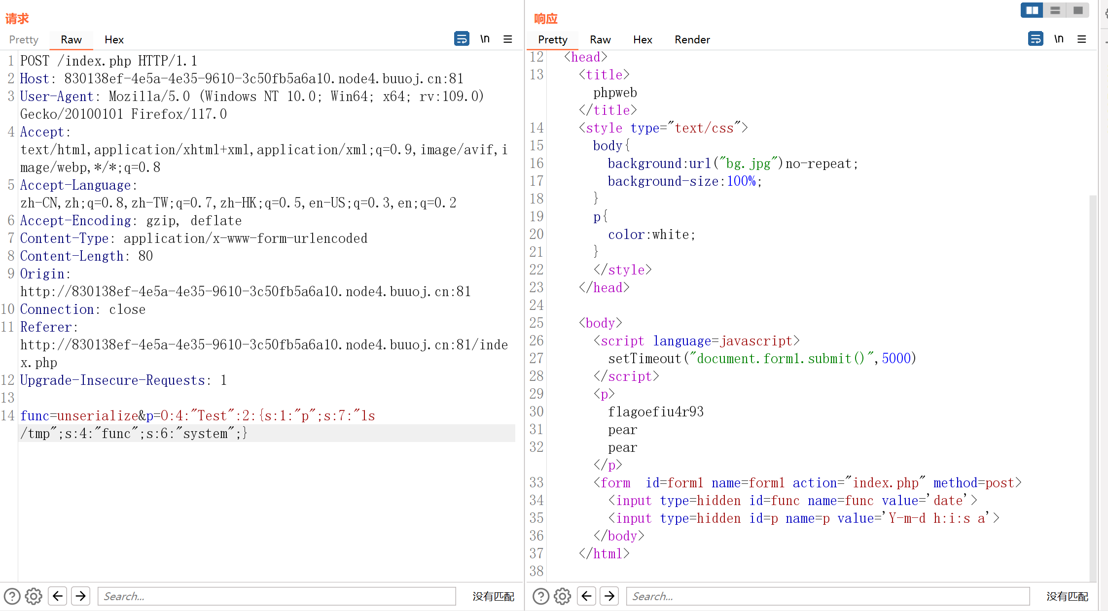Click the func=unserialize payload line

click(197, 415)
